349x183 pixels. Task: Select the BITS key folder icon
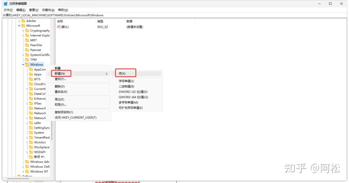click(31, 79)
